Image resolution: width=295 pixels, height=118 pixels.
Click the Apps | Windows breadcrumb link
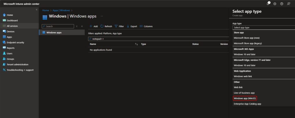(61, 11)
